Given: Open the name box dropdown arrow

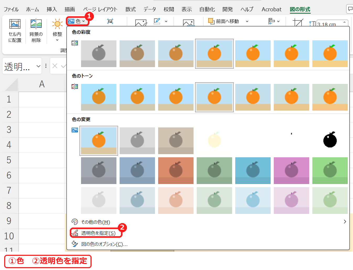Looking at the screenshot, I should click(x=39, y=66).
